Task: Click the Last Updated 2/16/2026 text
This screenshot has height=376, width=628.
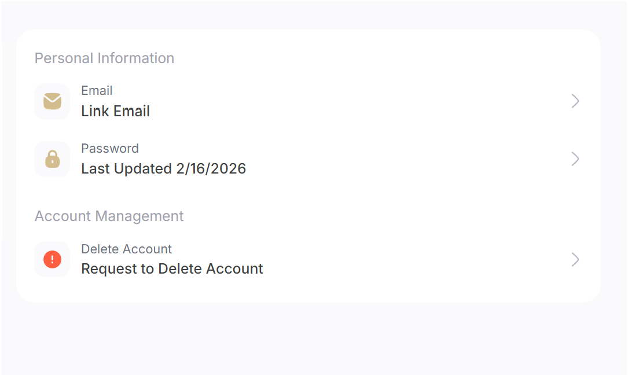Action: [x=163, y=168]
